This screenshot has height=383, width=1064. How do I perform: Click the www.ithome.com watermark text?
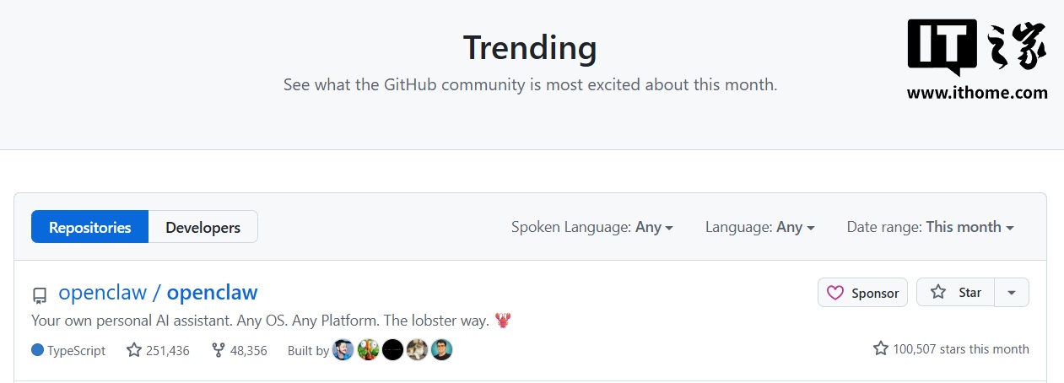tap(977, 93)
